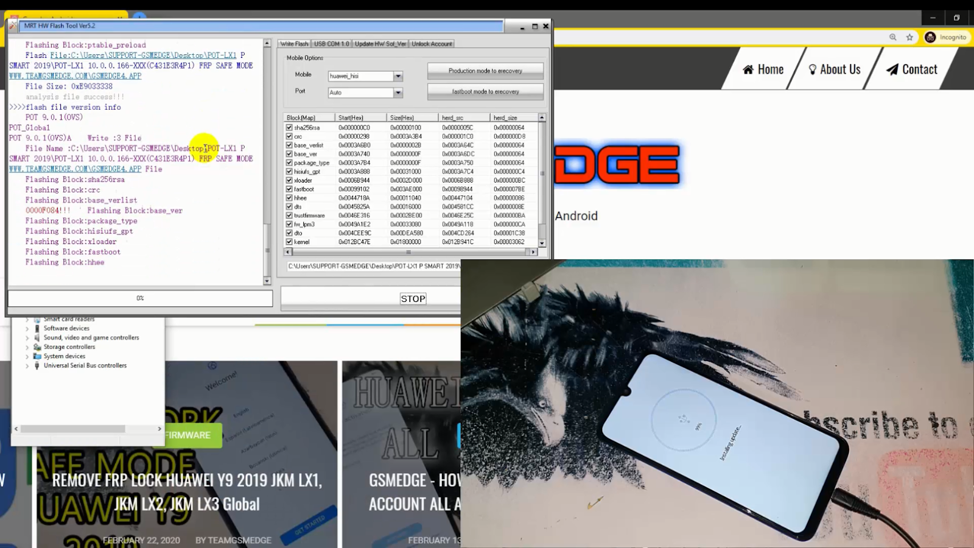Expand System devices node in Device Manager
The width and height of the screenshot is (974, 548).
point(27,357)
